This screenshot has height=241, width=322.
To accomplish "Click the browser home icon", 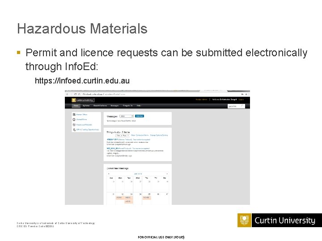I will [x=79, y=94].
